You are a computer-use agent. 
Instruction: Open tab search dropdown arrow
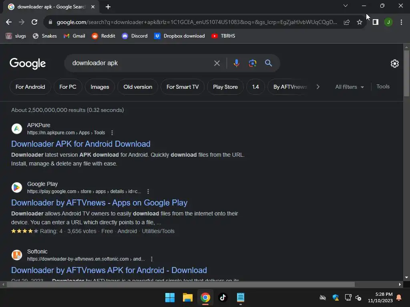point(346,6)
